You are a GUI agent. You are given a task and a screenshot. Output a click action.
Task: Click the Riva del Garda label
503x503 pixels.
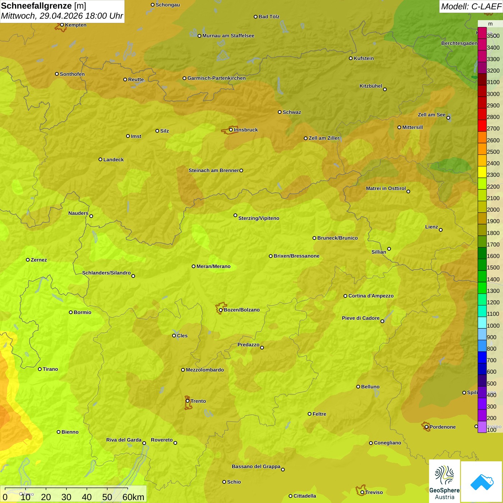pos(124,440)
